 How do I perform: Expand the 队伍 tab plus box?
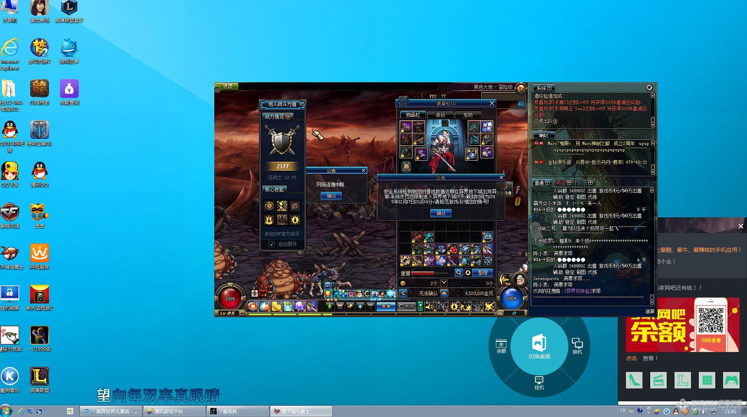coord(590,183)
